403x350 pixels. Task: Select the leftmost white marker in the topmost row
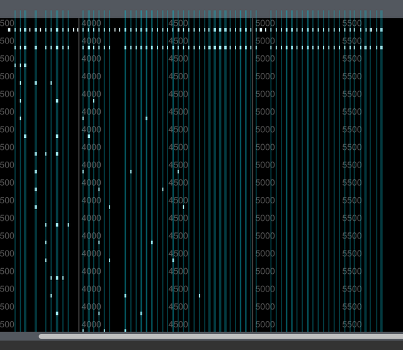point(9,30)
